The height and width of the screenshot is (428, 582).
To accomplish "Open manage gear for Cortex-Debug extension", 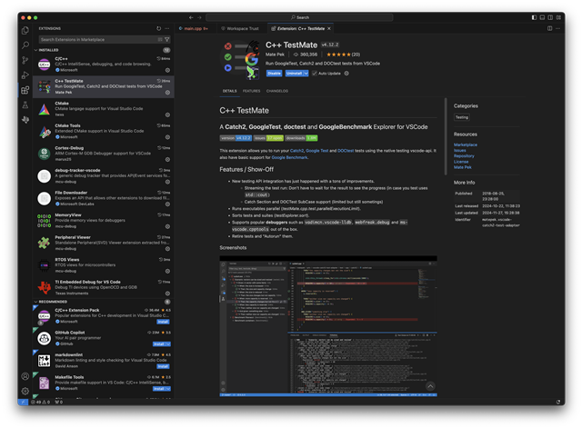I will click(x=167, y=160).
